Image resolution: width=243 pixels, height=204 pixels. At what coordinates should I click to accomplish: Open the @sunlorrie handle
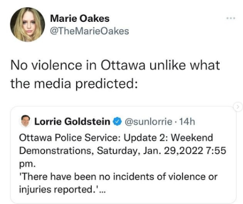(148, 122)
